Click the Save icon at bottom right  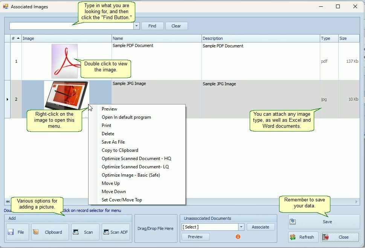(293, 222)
